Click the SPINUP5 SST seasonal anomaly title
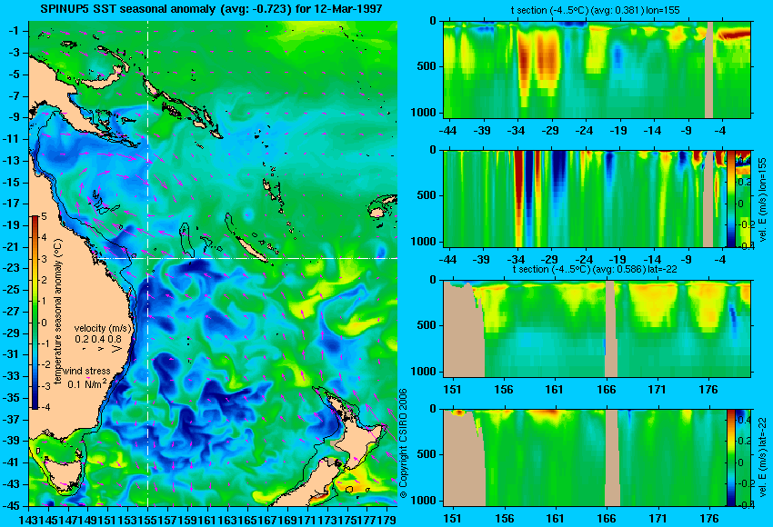This screenshot has width=773, height=527. point(212,9)
